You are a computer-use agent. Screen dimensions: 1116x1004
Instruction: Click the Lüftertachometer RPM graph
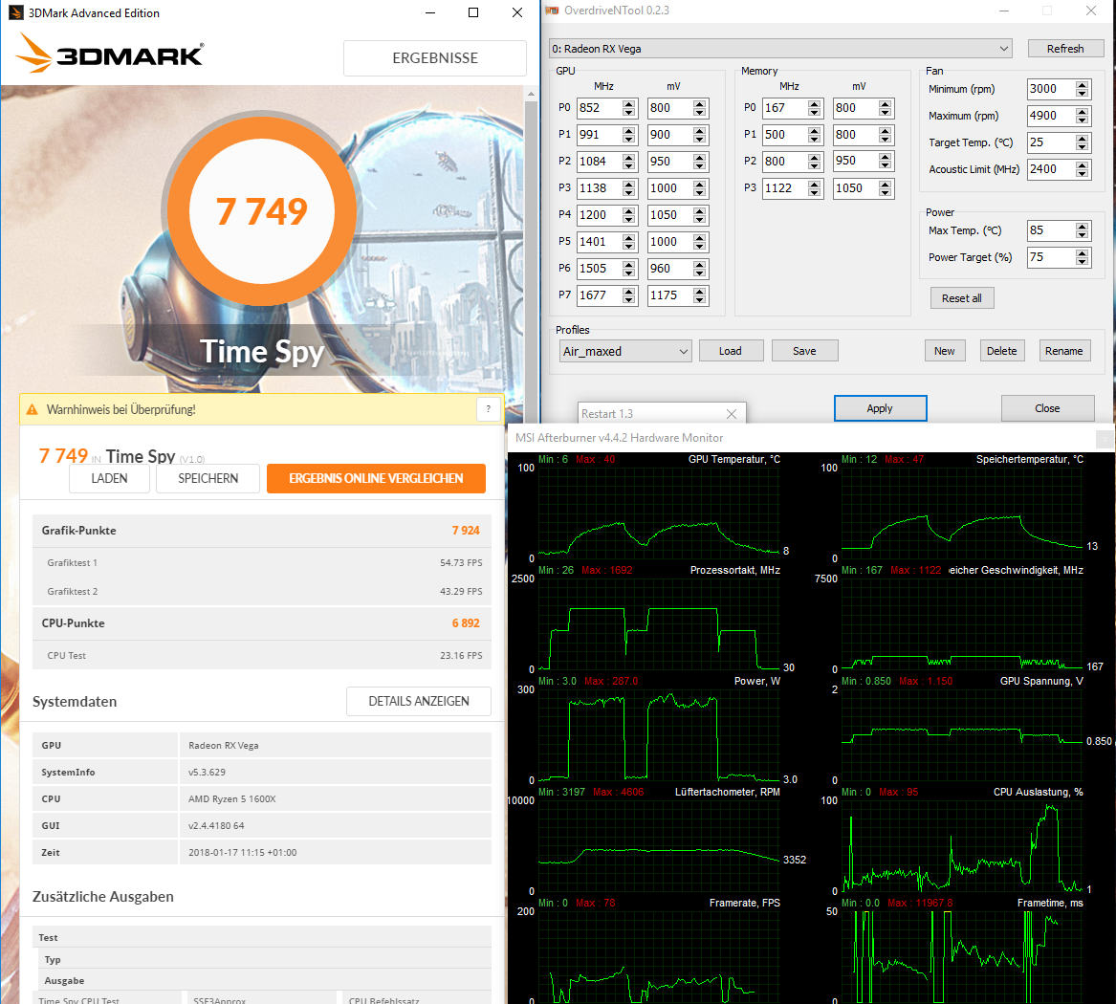659,845
